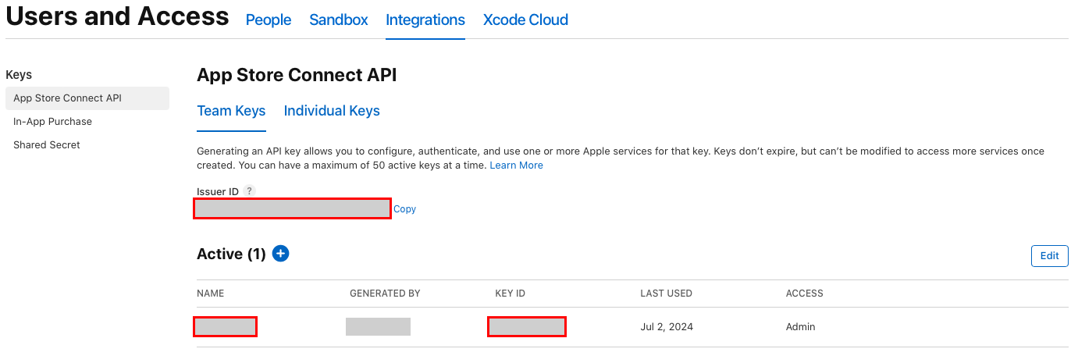Select App Store Connect API in sidebar
Image resolution: width=1078 pixels, height=363 pixels.
coord(68,98)
